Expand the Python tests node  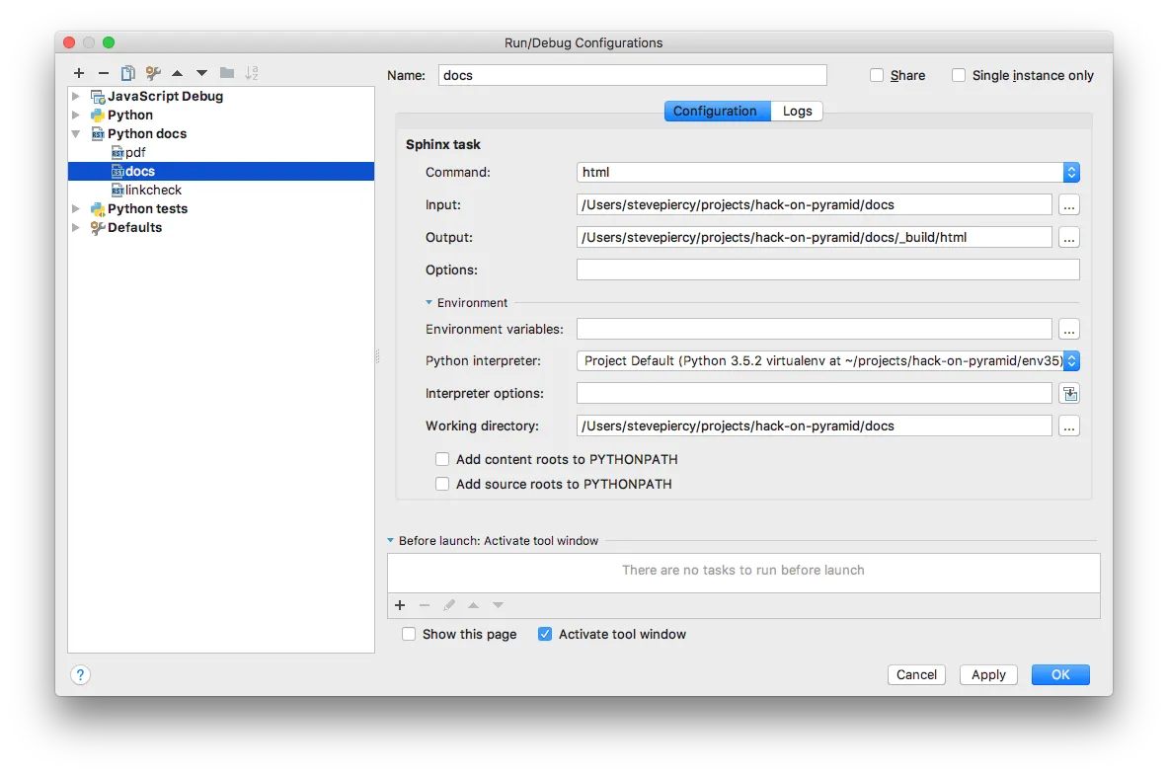[76, 208]
